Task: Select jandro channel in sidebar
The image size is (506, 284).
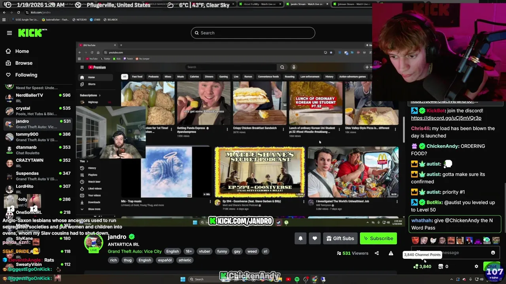Action: pyautogui.click(x=38, y=123)
